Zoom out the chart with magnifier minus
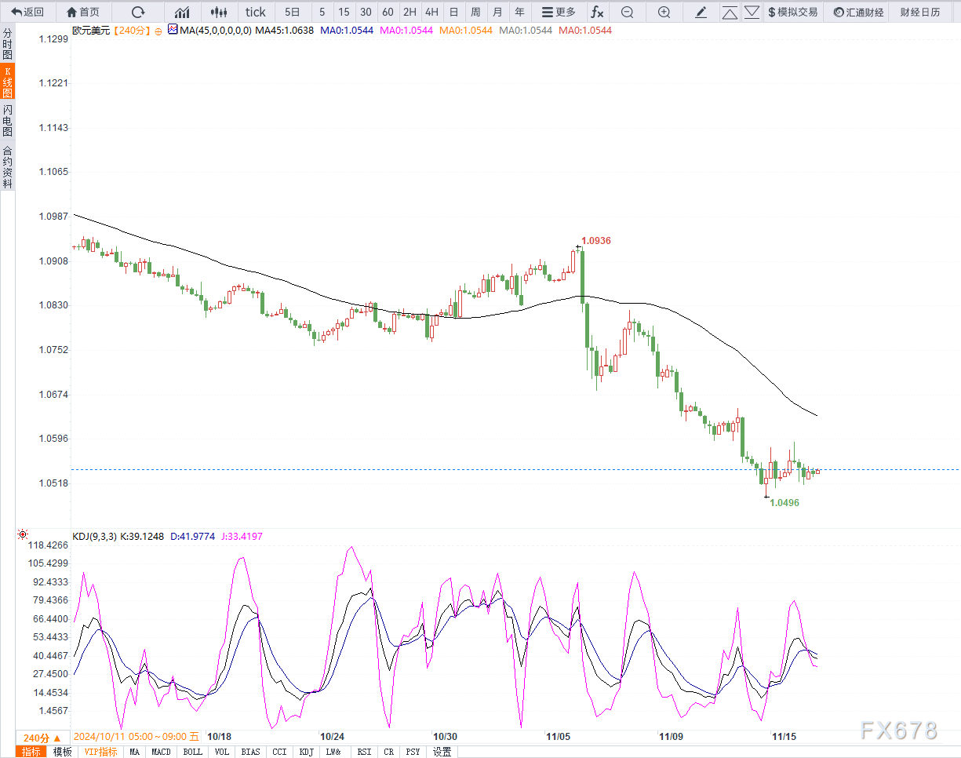Image resolution: width=961 pixels, height=758 pixels. point(627,12)
